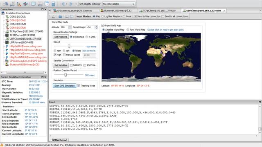The width and height of the screenshot is (262, 147).
Task: Click the speed slider handle
Action: click(69, 46)
